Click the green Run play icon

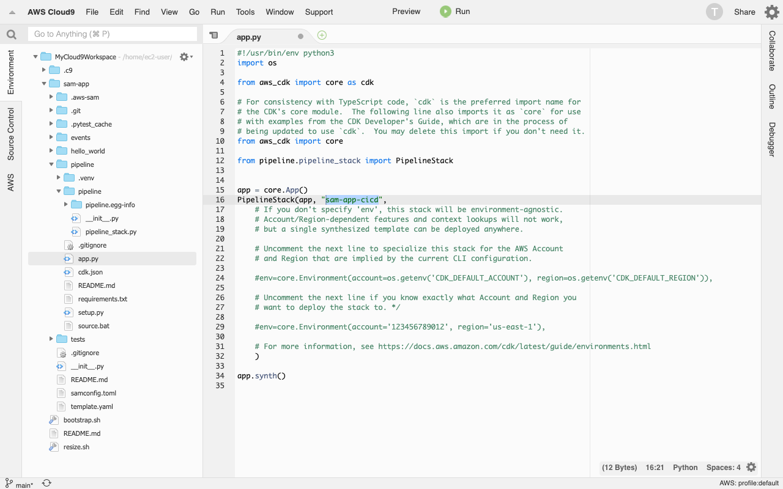point(445,12)
